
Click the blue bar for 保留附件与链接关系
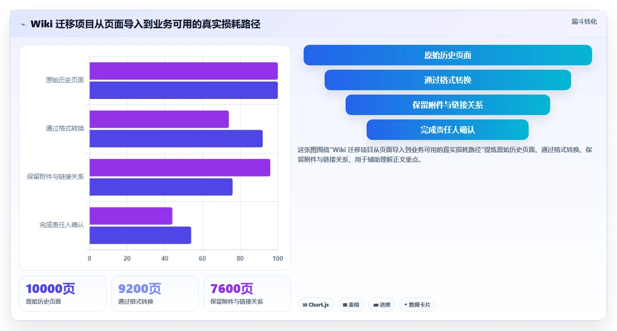161,187
